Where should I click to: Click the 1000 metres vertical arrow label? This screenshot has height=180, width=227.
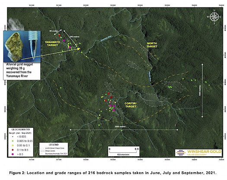pyautogui.click(x=200, y=91)
